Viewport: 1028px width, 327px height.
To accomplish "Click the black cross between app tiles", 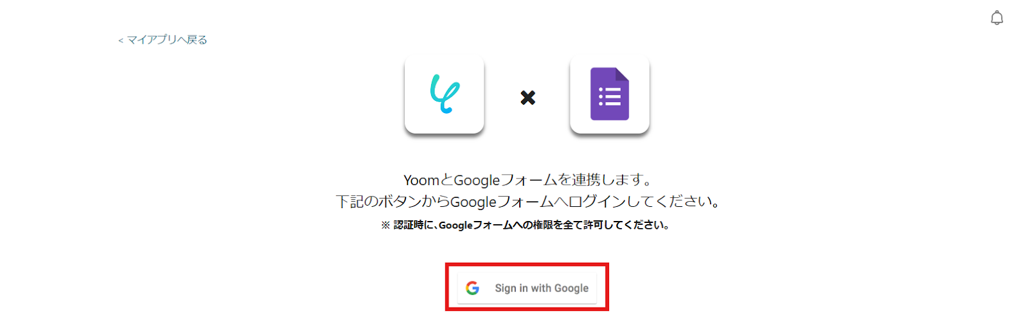I will [527, 98].
